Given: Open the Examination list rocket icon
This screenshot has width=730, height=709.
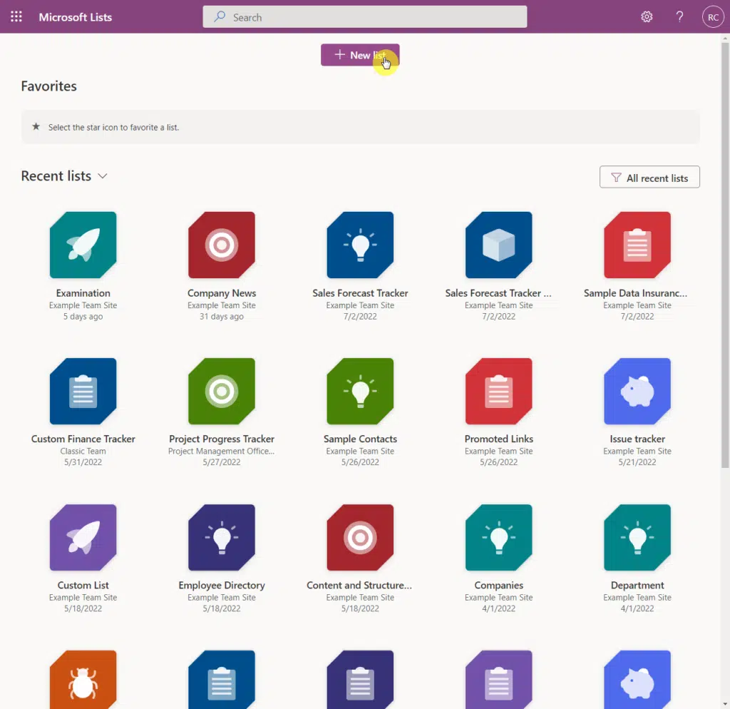Looking at the screenshot, I should 83,245.
